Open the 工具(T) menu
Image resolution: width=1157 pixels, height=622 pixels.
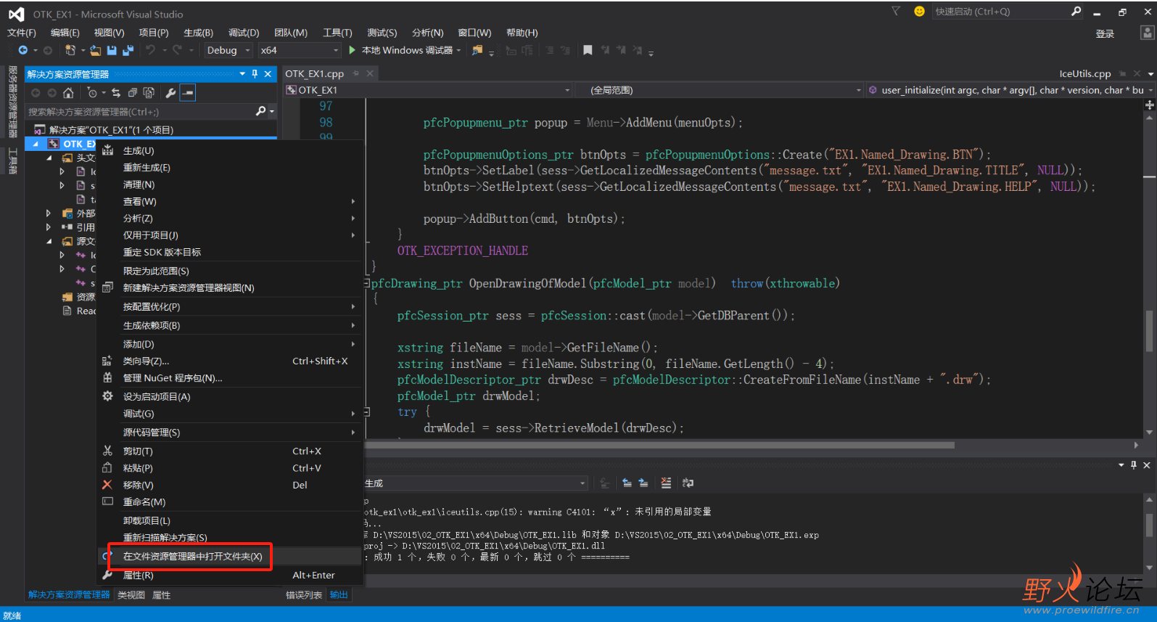pos(337,33)
